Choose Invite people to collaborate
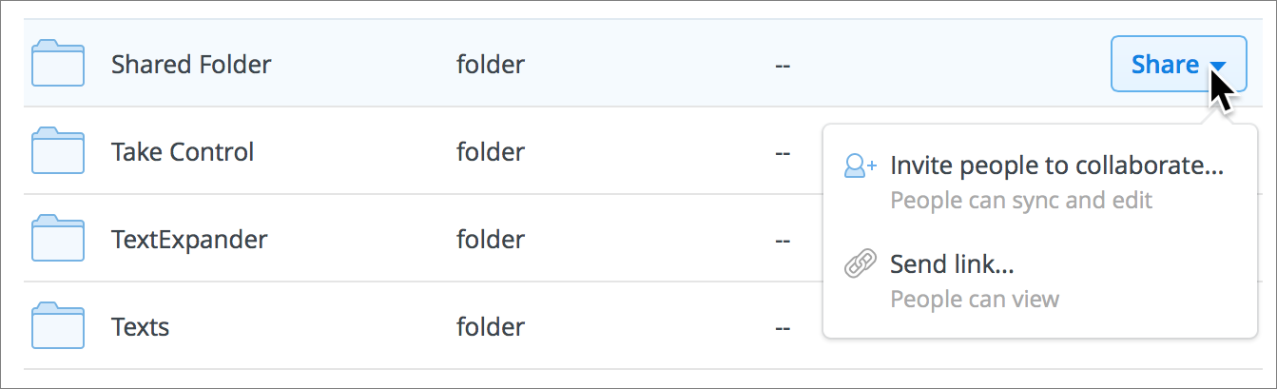 click(x=1055, y=165)
